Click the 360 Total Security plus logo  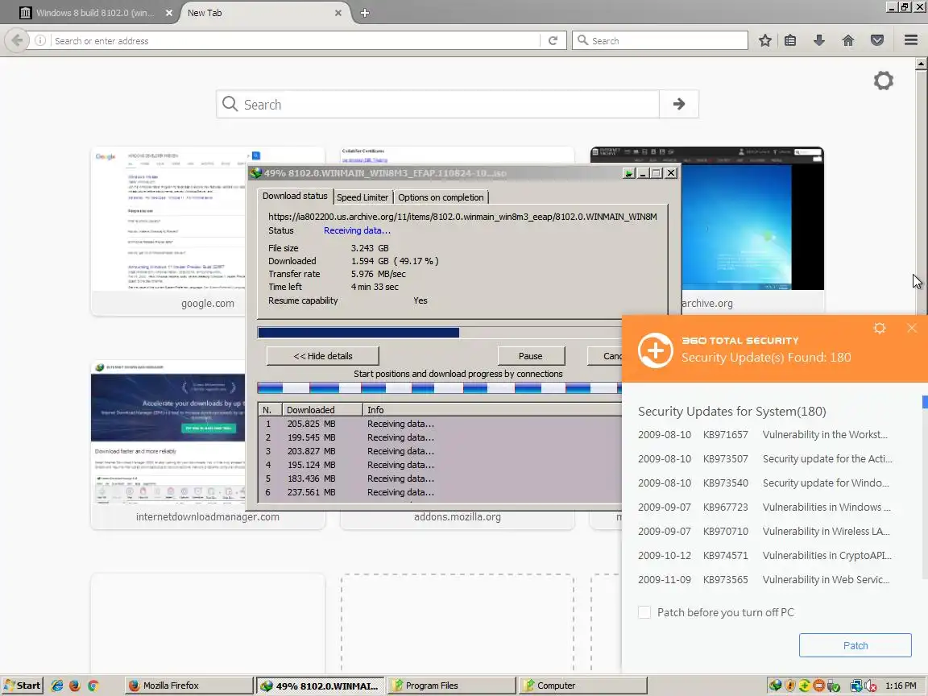coord(655,350)
